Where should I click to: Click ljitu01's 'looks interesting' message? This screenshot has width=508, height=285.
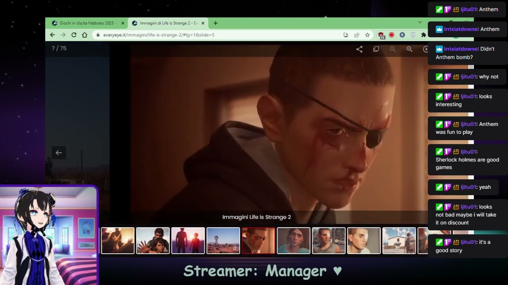pos(468,100)
